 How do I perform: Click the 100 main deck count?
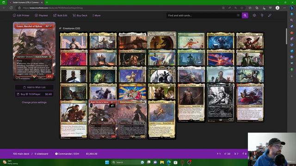point(21,154)
